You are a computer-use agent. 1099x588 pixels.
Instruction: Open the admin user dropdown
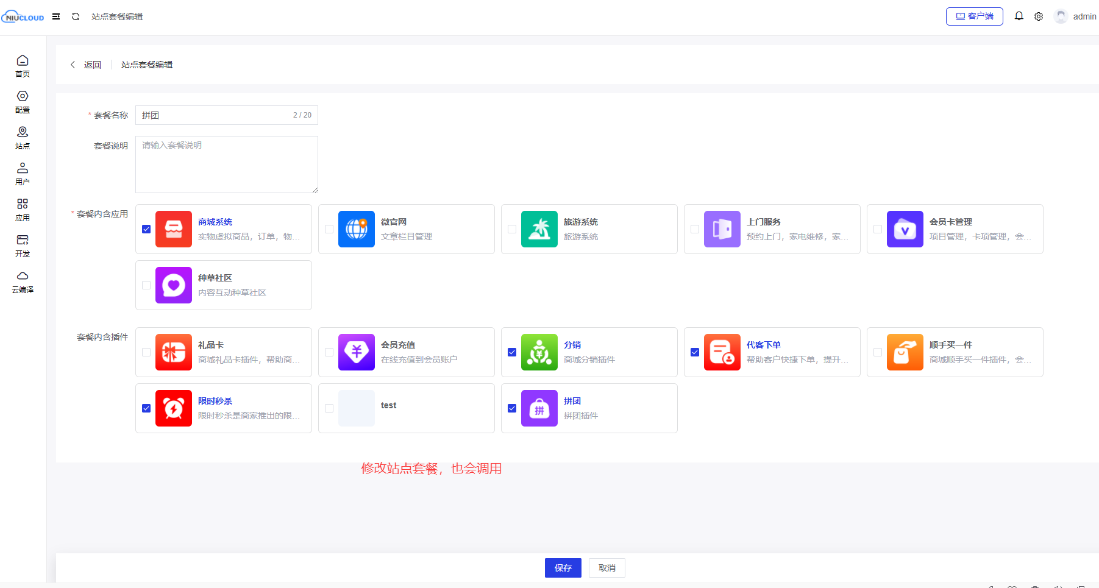1076,16
